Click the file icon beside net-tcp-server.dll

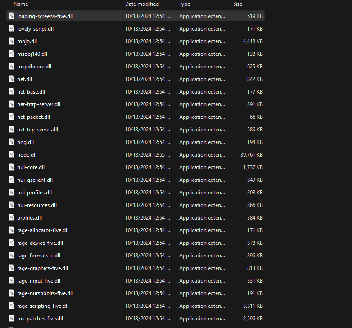pos(12,129)
